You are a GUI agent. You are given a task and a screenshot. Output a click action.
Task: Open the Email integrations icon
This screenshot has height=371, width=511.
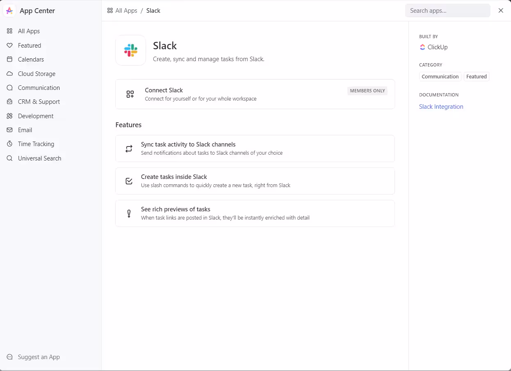[9, 130]
